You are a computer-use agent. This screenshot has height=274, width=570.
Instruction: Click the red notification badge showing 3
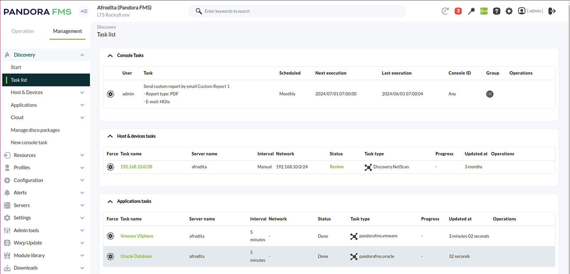point(458,11)
